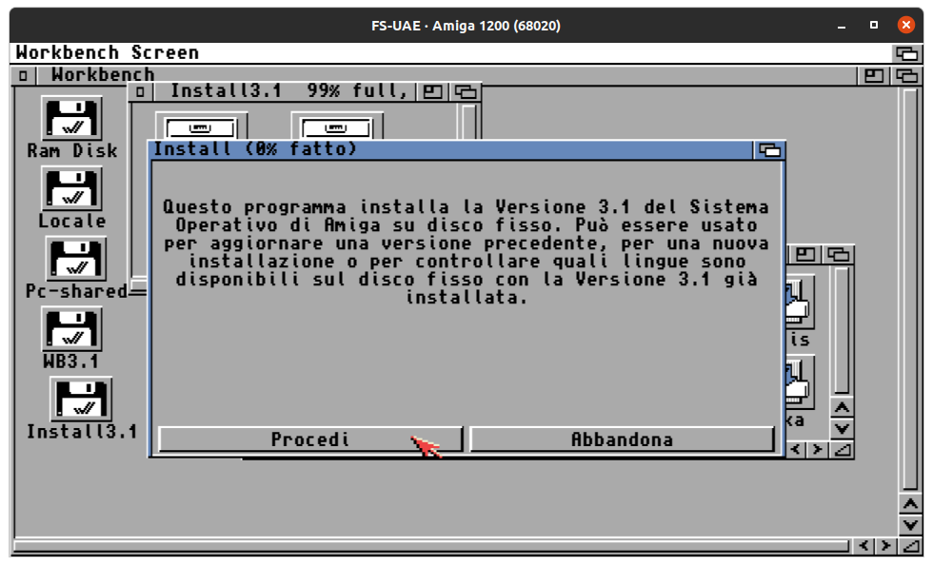Click depth gadget of Install dialog
Screen dimensions: 933x566
pyautogui.click(x=769, y=150)
